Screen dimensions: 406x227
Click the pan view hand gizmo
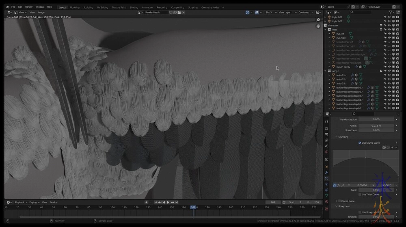[x=318, y=26]
